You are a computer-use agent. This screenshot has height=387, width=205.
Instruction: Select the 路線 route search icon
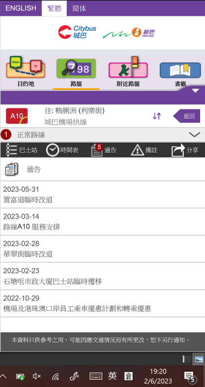click(76, 68)
